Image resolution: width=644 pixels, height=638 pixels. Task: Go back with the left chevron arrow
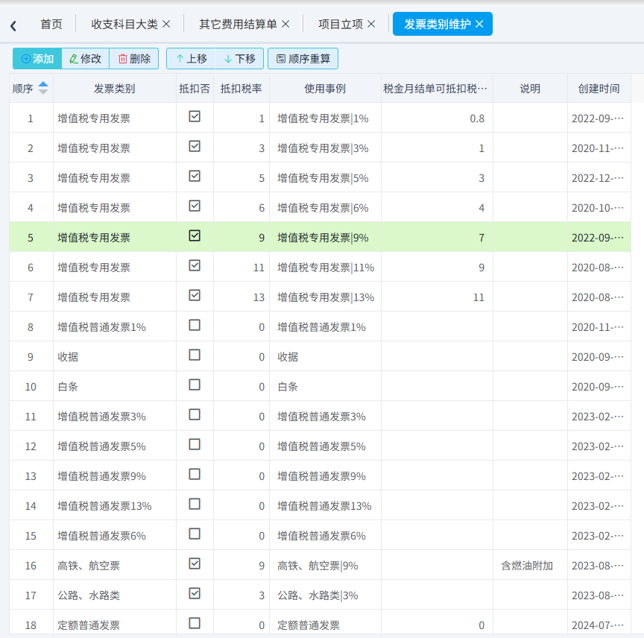click(x=13, y=26)
